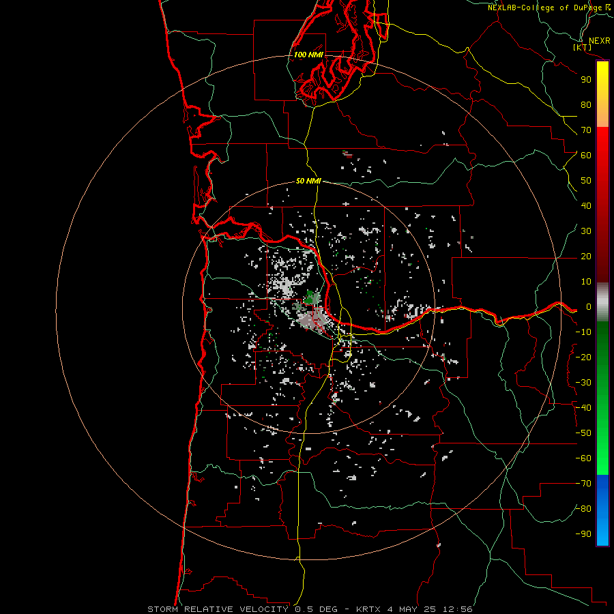Click the -20 value on velocity scale

coord(583,357)
